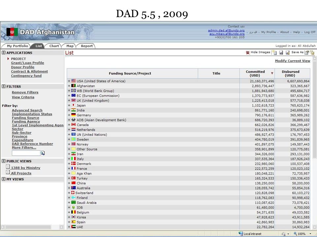Filter by Province

(19, 136)
